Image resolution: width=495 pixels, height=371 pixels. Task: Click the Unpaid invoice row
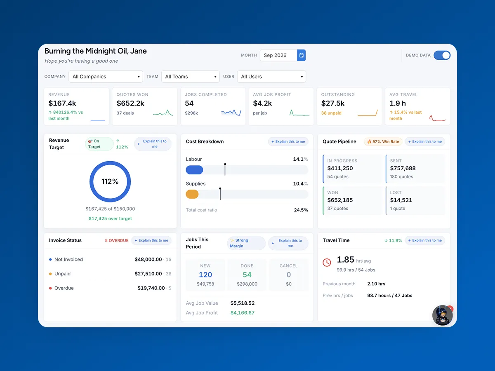point(110,274)
